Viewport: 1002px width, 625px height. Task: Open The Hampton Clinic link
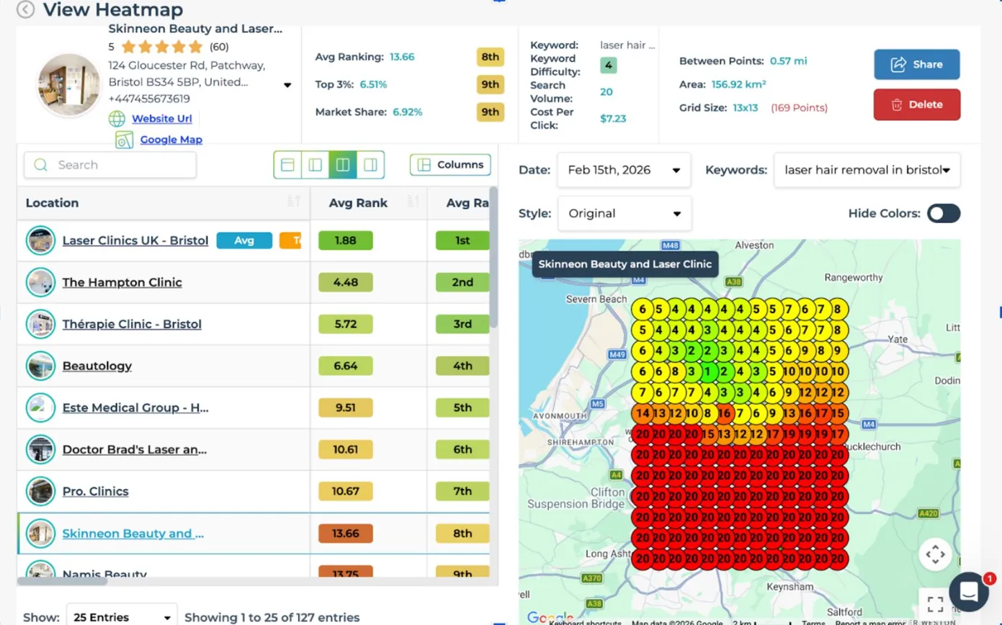[122, 282]
